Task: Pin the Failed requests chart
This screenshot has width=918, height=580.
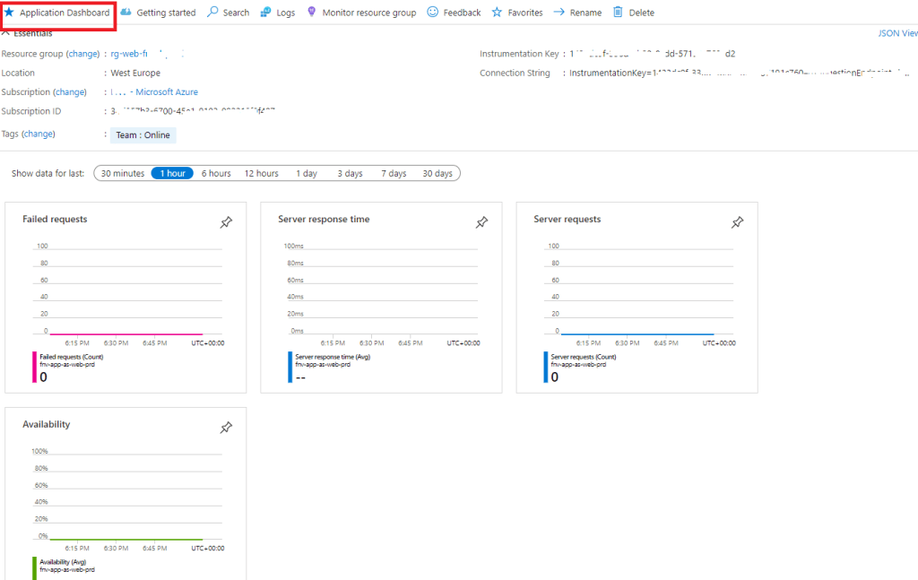Action: [226, 222]
